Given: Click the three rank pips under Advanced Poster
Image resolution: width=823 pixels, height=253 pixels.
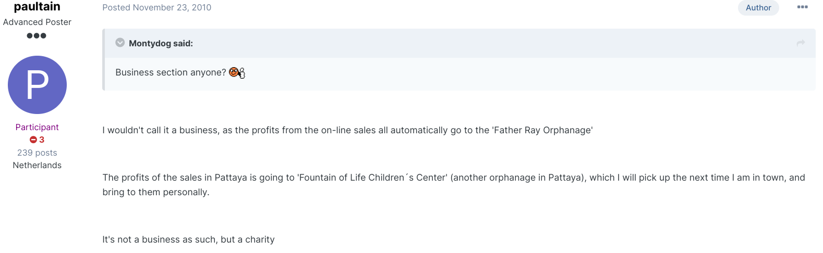Looking at the screenshot, I should tap(37, 36).
